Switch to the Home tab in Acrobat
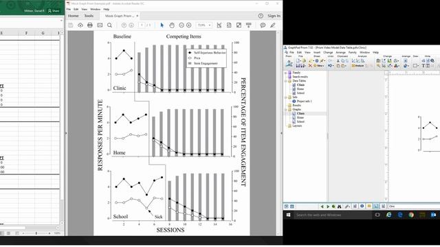Image resolution: width=440 pixels, height=247 pixels. (x=74, y=16)
